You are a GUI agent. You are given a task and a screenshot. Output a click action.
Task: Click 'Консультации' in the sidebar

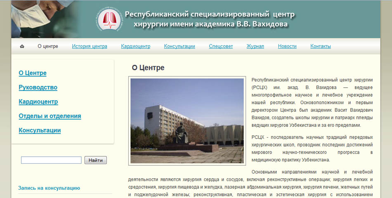click(x=40, y=131)
